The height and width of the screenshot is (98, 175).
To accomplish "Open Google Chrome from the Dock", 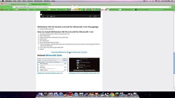I will (x=112, y=94).
